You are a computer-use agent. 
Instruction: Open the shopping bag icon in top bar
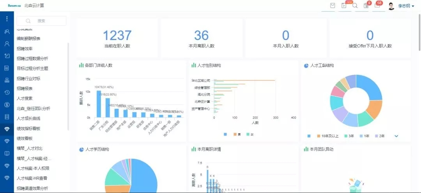(x=333, y=5)
